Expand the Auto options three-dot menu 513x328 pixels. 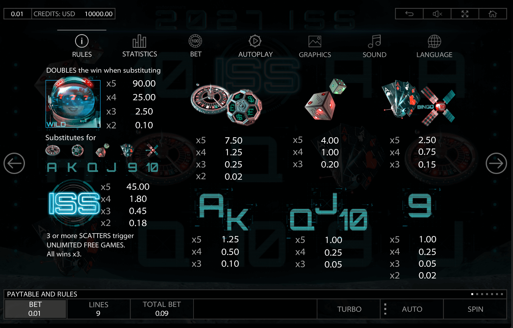pos(385,309)
